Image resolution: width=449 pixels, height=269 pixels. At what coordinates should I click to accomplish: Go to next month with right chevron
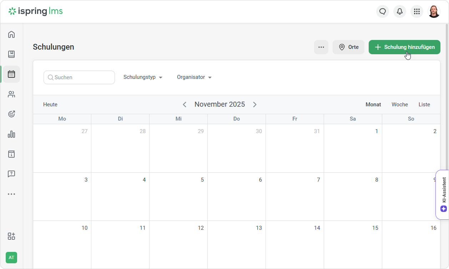255,105
